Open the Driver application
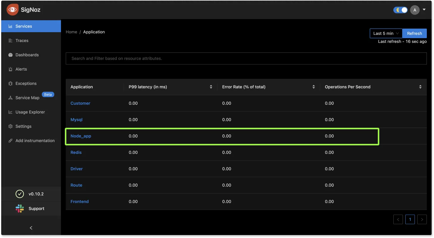Image resolution: width=434 pixels, height=238 pixels. (77, 169)
